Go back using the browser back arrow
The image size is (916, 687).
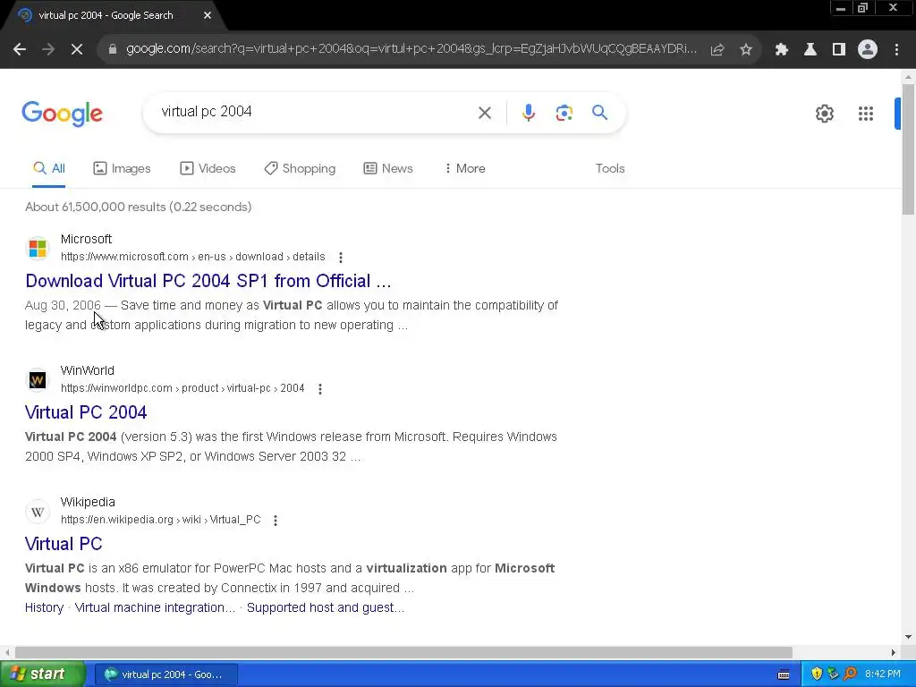point(20,50)
